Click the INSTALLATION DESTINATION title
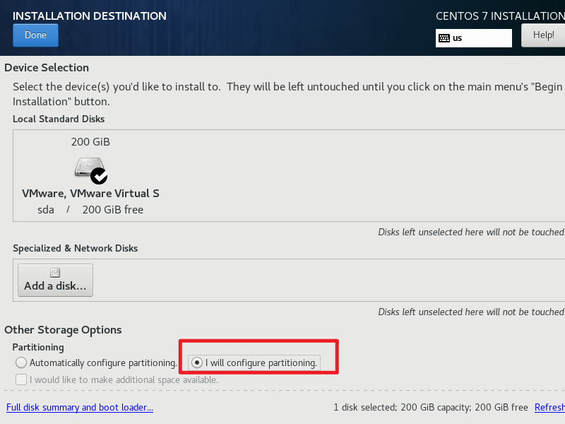This screenshot has height=424, width=565. click(x=90, y=16)
